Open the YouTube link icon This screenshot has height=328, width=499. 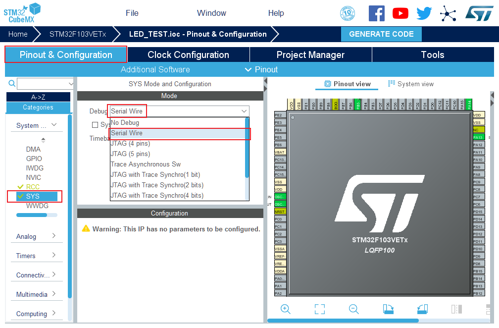(x=400, y=13)
